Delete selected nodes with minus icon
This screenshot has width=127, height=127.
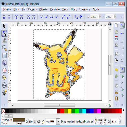click(x=9, y=17)
